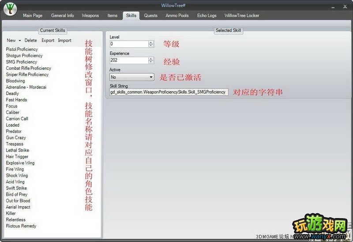Viewport: 353px width, 242px height.
Task: Open the WillowTree Locker tab
Action: click(242, 15)
